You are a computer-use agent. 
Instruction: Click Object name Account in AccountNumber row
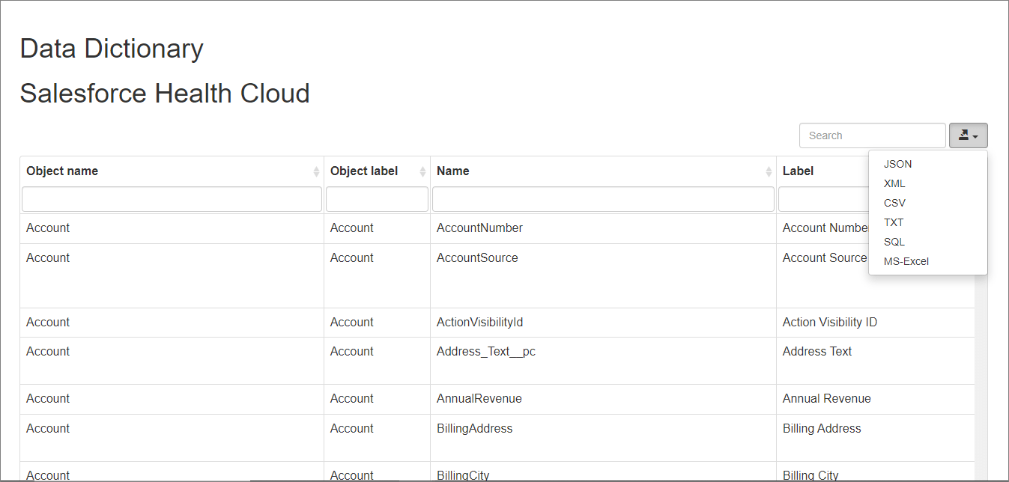point(172,228)
